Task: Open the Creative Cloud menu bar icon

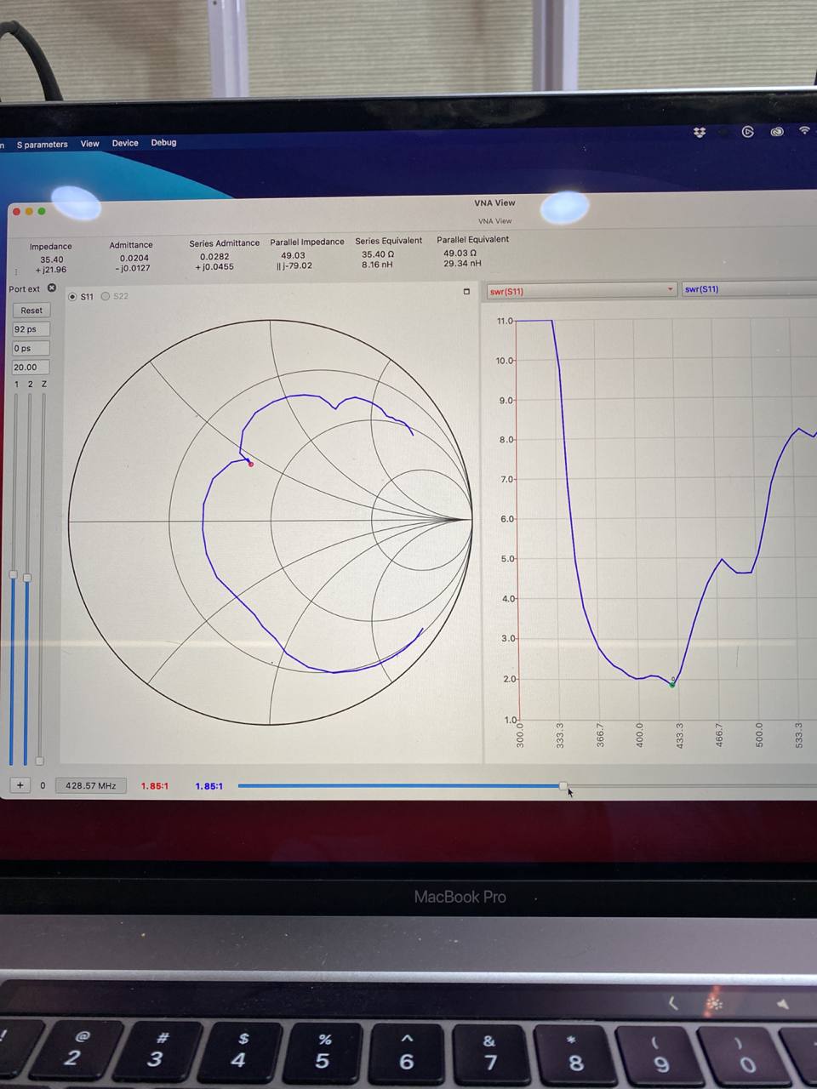Action: coord(777,132)
